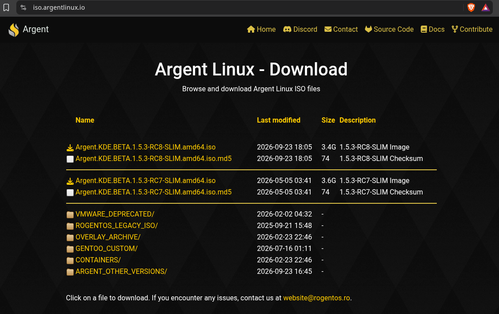Click the Discord controller icon
This screenshot has height=314, width=499.
click(x=287, y=29)
